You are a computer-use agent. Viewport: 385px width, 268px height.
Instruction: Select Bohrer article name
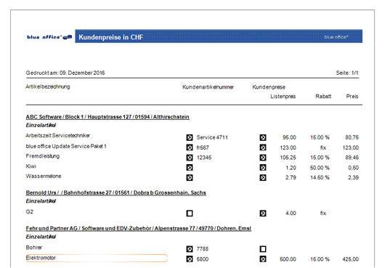tap(34, 248)
